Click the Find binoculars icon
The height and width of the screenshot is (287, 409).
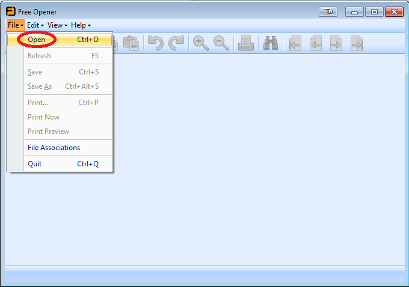point(271,43)
